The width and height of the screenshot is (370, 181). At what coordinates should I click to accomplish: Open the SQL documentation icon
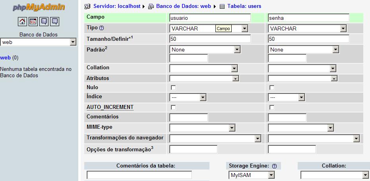(x=55, y=22)
